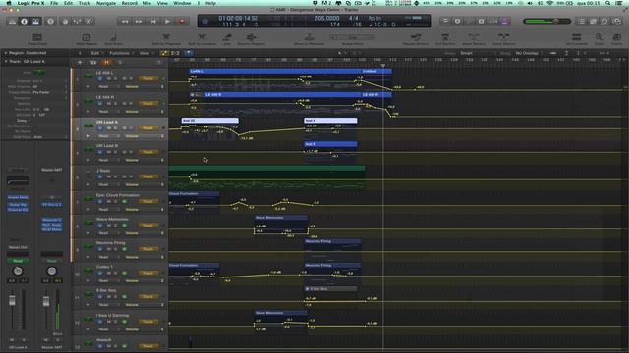Toggle the purple Metronome button
The height and width of the screenshot is (353, 629).
[x=505, y=21]
